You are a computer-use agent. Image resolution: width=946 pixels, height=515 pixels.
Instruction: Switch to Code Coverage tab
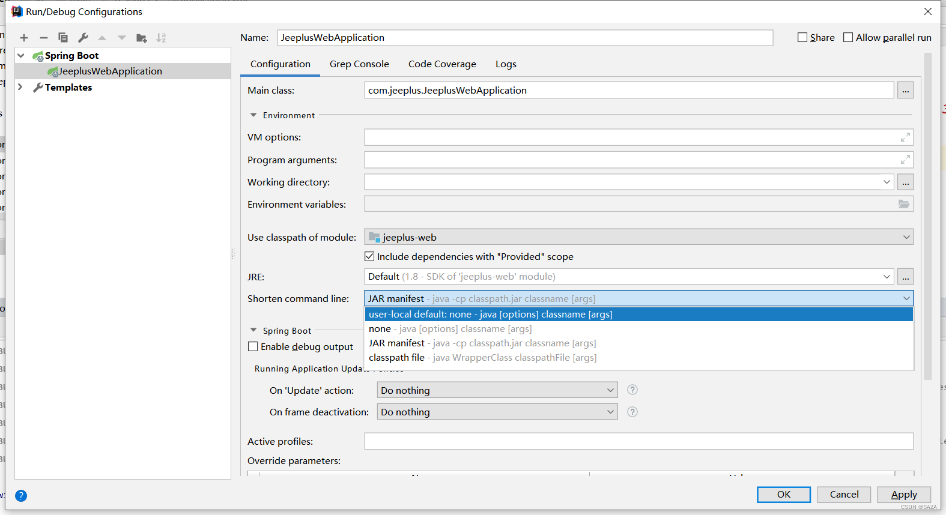[x=442, y=64]
